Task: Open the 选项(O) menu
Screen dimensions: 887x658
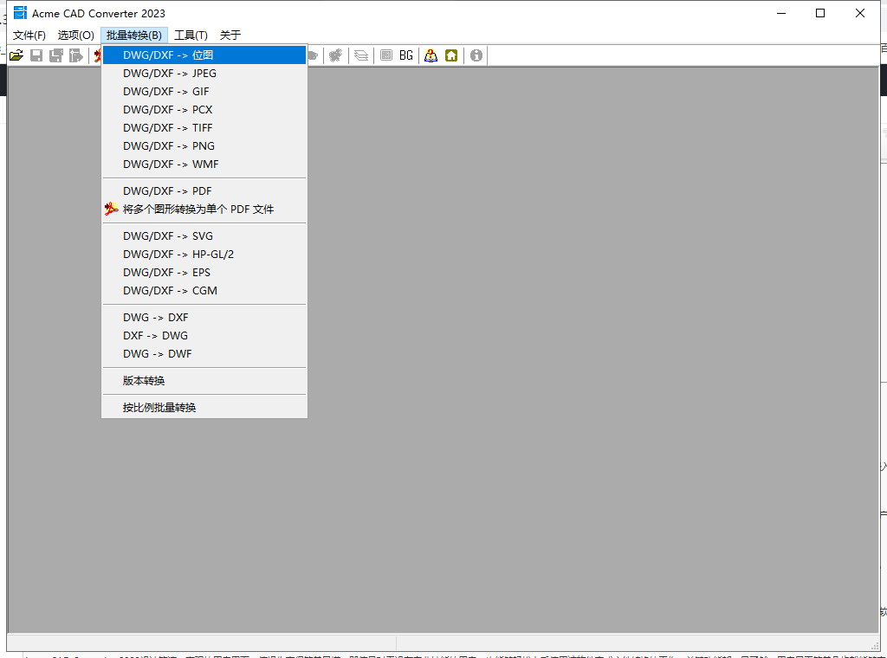Action: coord(75,35)
